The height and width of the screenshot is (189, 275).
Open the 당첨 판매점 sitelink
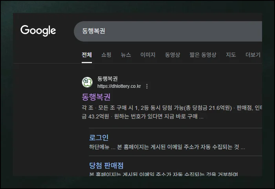point(106,165)
